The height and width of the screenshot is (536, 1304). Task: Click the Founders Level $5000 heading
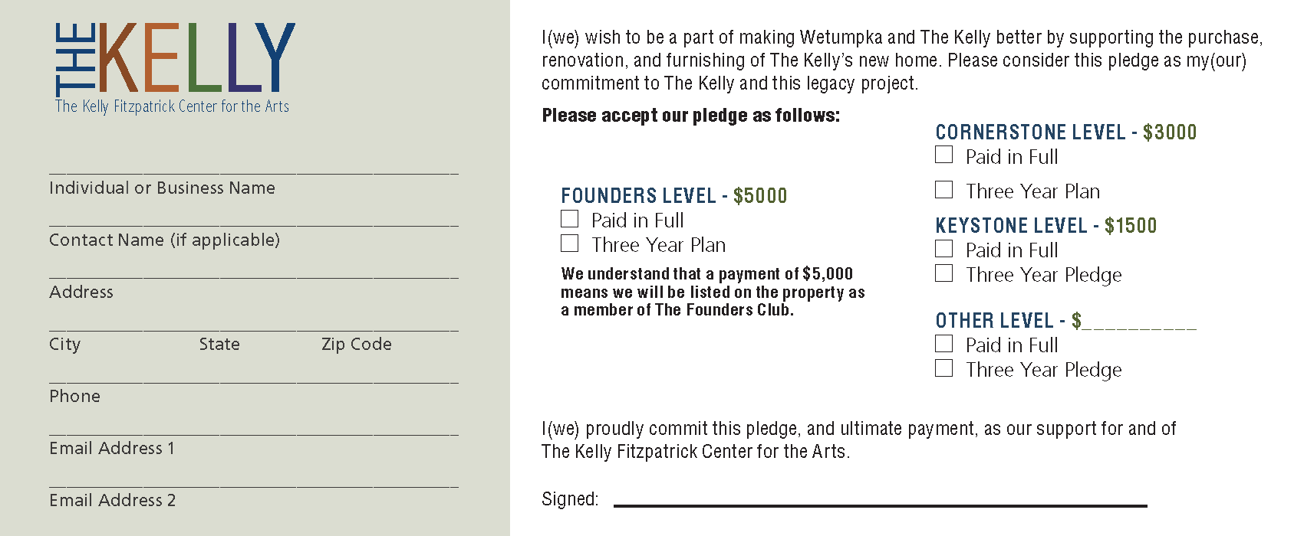point(674,196)
